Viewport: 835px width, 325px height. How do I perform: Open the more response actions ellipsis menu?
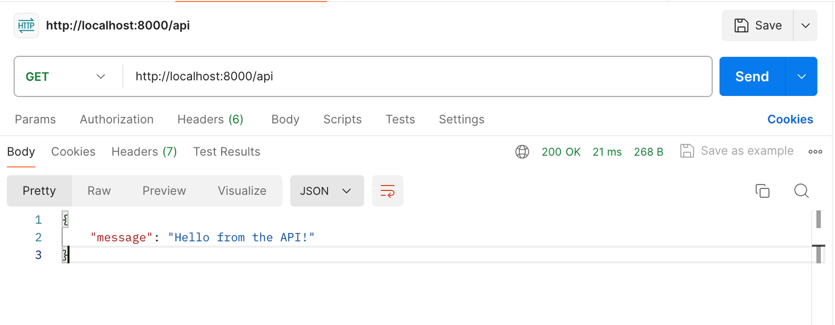point(815,151)
